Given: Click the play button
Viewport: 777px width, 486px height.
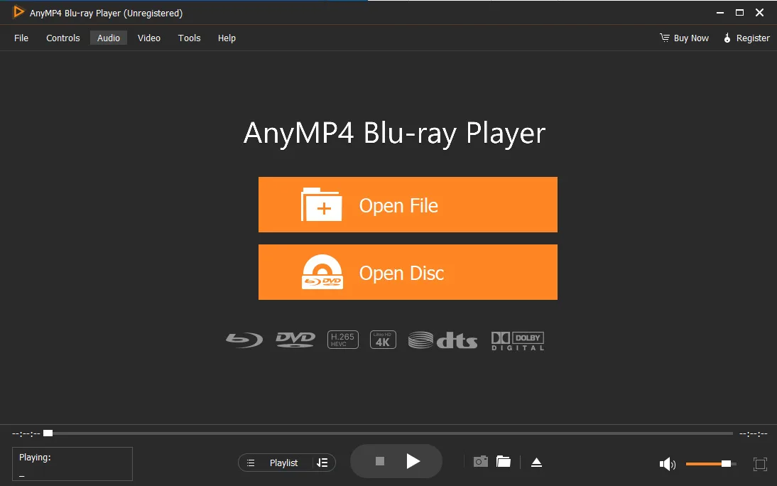Looking at the screenshot, I should coord(413,461).
